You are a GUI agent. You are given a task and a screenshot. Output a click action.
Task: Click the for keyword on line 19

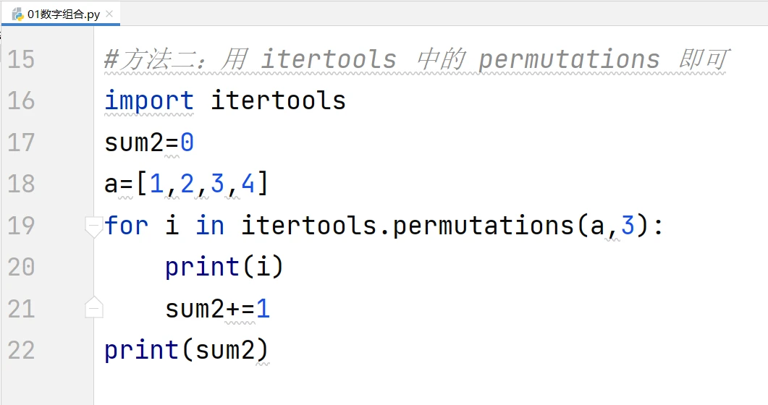[x=126, y=226]
